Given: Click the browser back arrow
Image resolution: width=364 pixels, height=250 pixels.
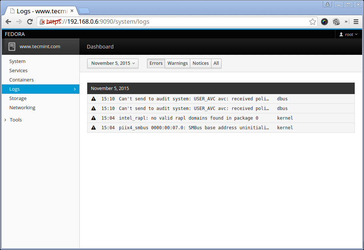Looking at the screenshot, I should click(8, 21).
